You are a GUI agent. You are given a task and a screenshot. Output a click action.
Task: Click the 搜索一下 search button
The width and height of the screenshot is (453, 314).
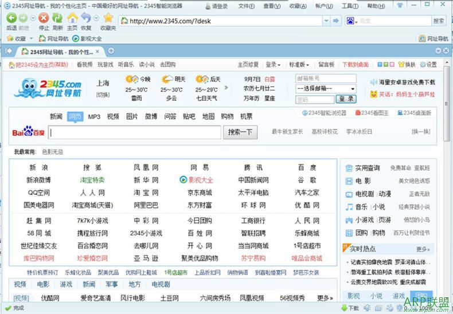[x=240, y=132]
